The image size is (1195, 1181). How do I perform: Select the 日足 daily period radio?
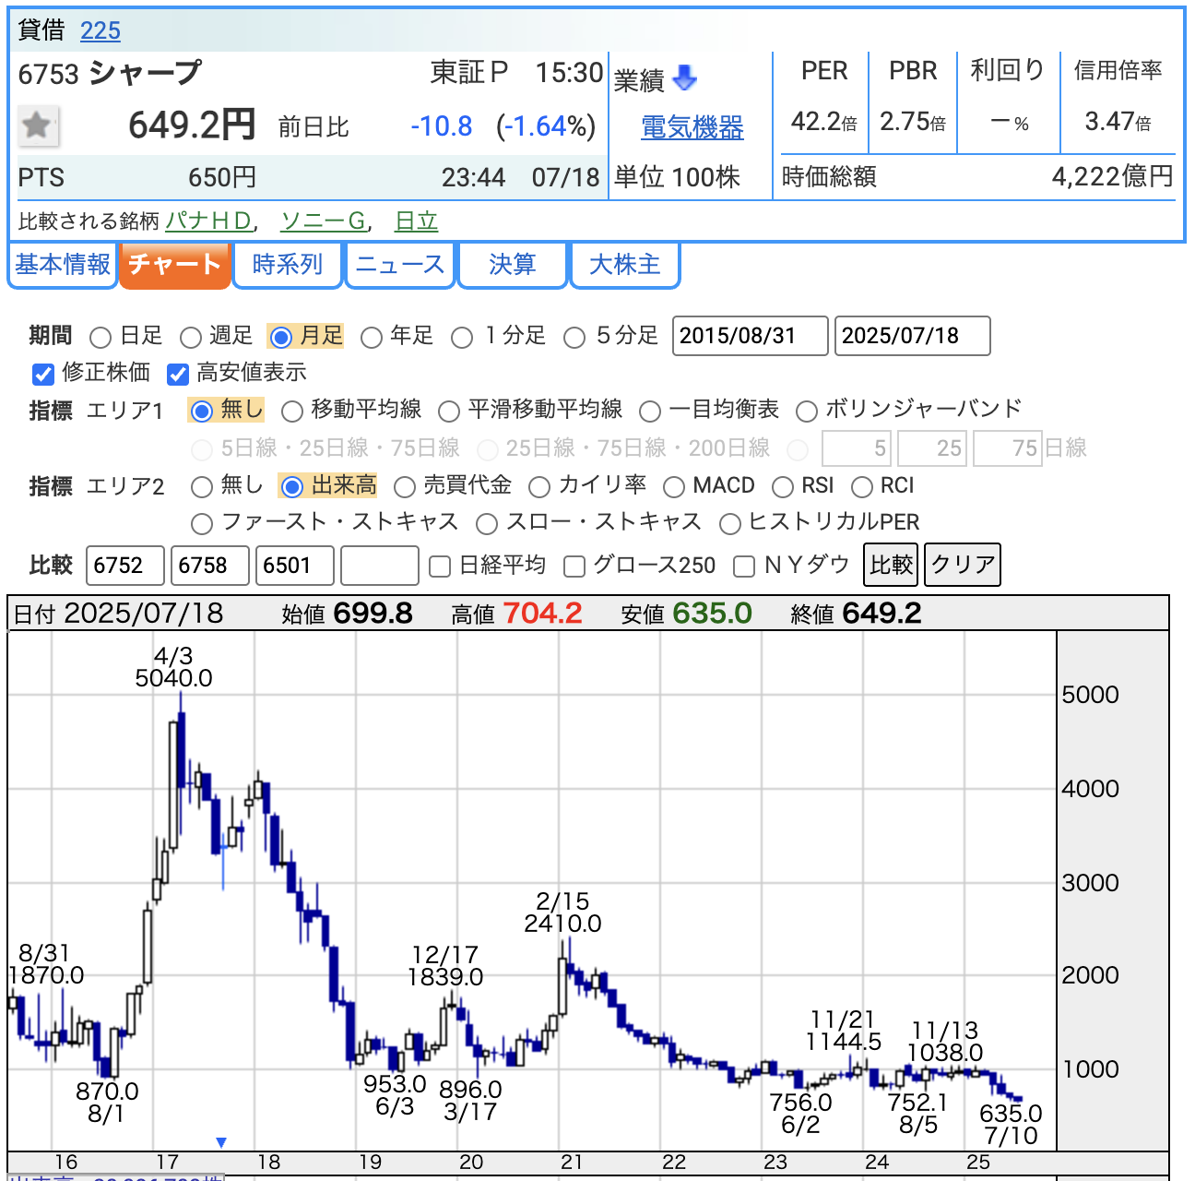tap(101, 337)
